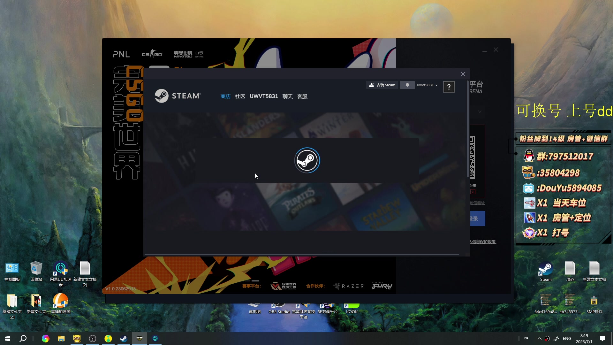Close the 完美世界 launcher window

coord(496,50)
